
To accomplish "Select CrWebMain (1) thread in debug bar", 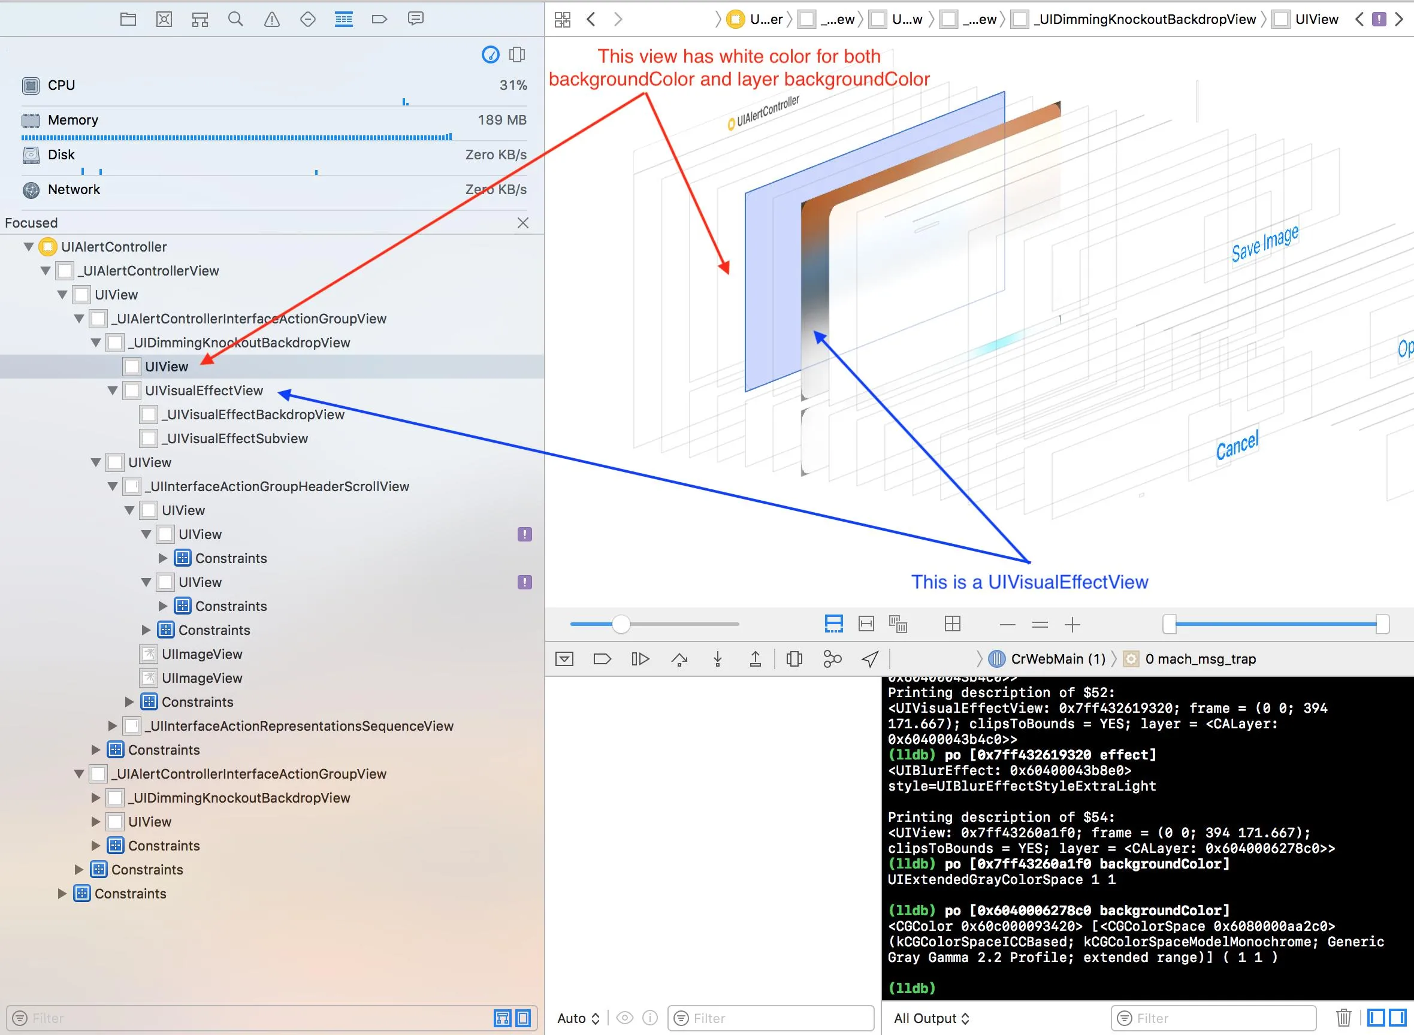I will (x=1058, y=659).
